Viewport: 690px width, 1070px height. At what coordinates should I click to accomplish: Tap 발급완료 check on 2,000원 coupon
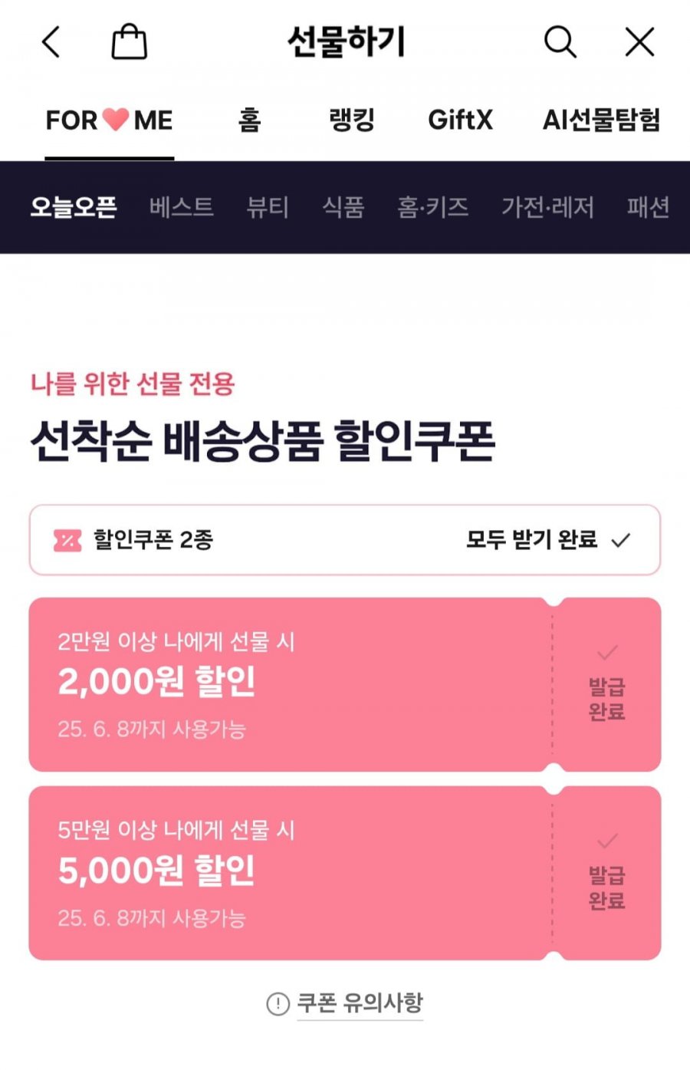pyautogui.click(x=607, y=653)
